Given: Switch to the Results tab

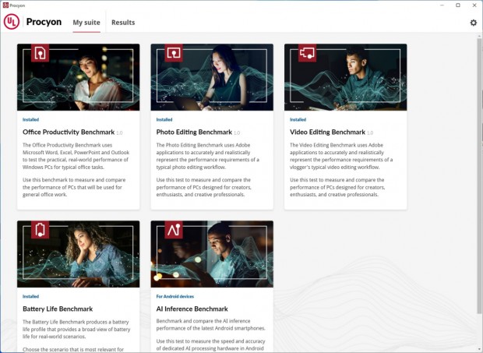Looking at the screenshot, I should 123,23.
